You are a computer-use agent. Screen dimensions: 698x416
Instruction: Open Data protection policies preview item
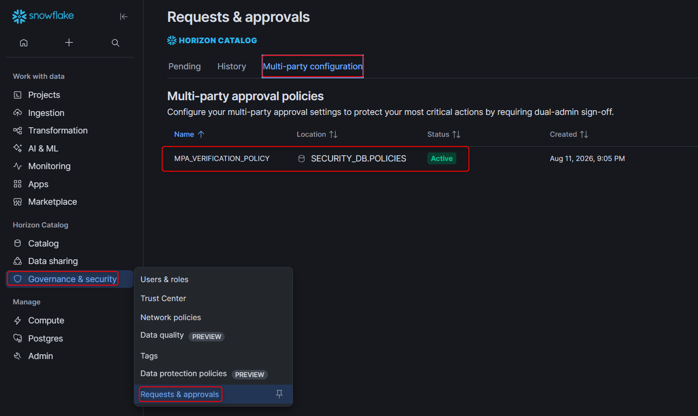tap(204, 374)
